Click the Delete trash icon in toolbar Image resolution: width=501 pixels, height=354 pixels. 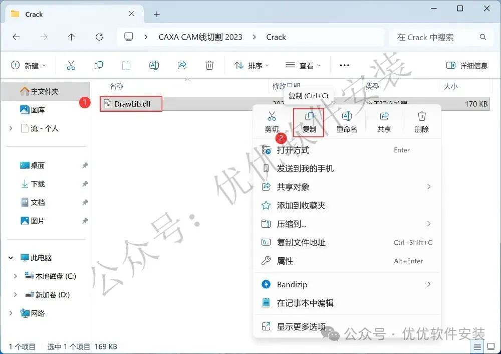tap(209, 66)
